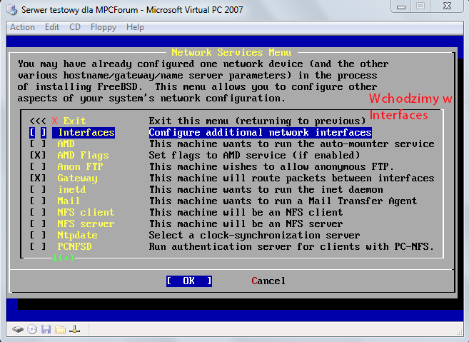The width and height of the screenshot is (469, 342).
Task: Select the Interfaces entry label
Action: [86, 132]
